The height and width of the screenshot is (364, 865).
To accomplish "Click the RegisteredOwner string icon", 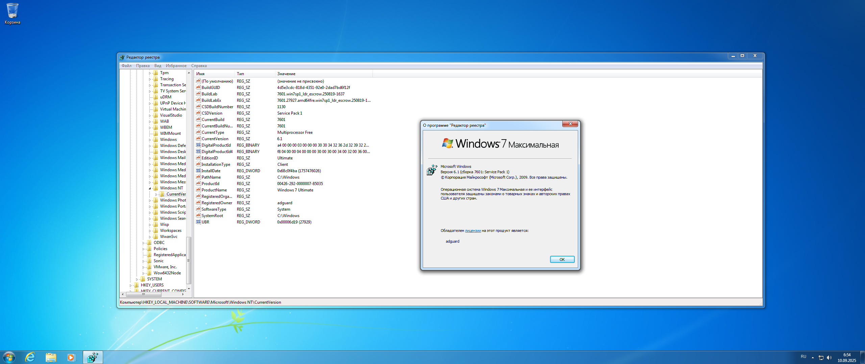I will coord(198,203).
